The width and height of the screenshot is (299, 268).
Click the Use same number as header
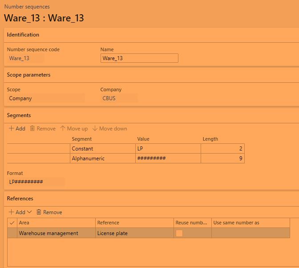(x=251, y=223)
